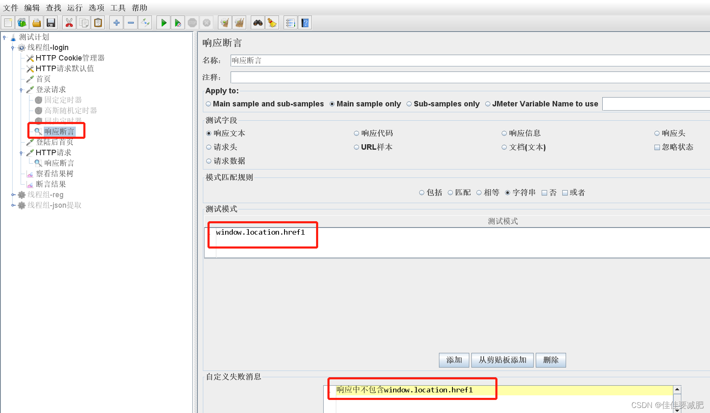Viewport: 710px width, 413px height.
Task: Select Main sample and sub-samples option
Action: pos(265,104)
